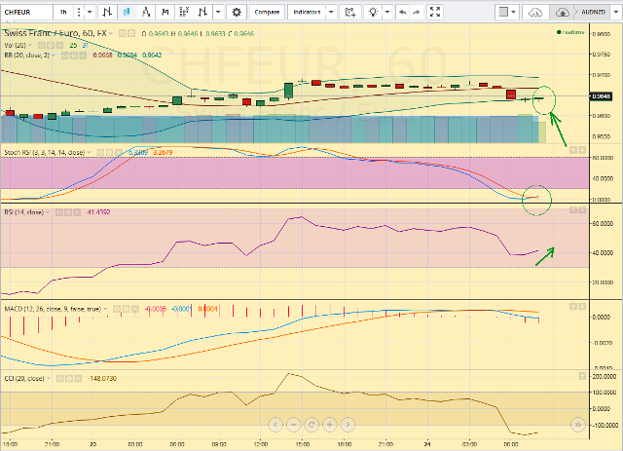Image resolution: width=623 pixels, height=451 pixels.
Task: Open the 1h timeframe dropdown
Action: click(x=64, y=13)
